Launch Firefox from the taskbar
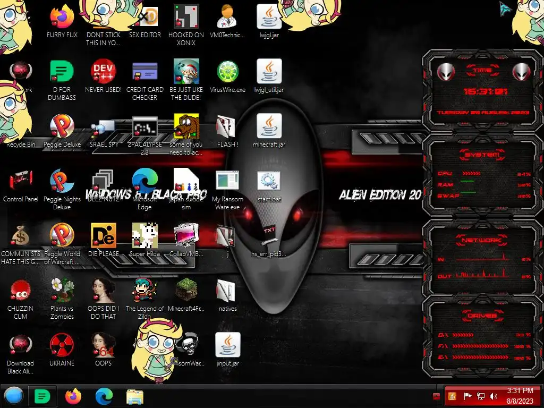The image size is (544, 408). pos(73,396)
